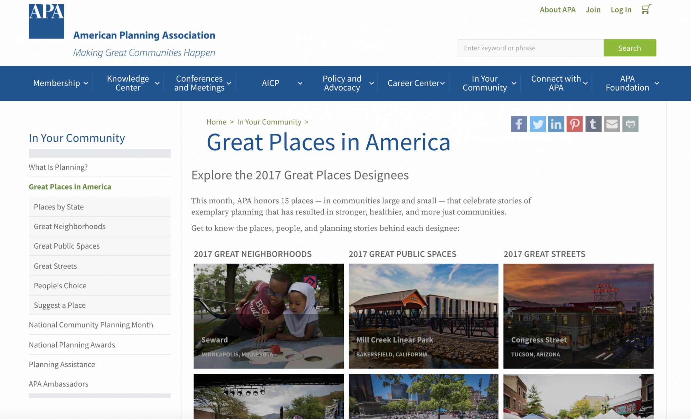Screen dimensions: 691x419
Task: Open Planning Assistance sidebar link
Action: coord(62,364)
